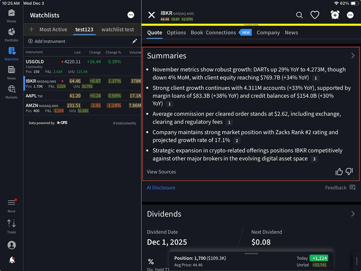Open the Trade arrows icon
The height and width of the screenshot is (271, 361).
(x=11, y=224)
